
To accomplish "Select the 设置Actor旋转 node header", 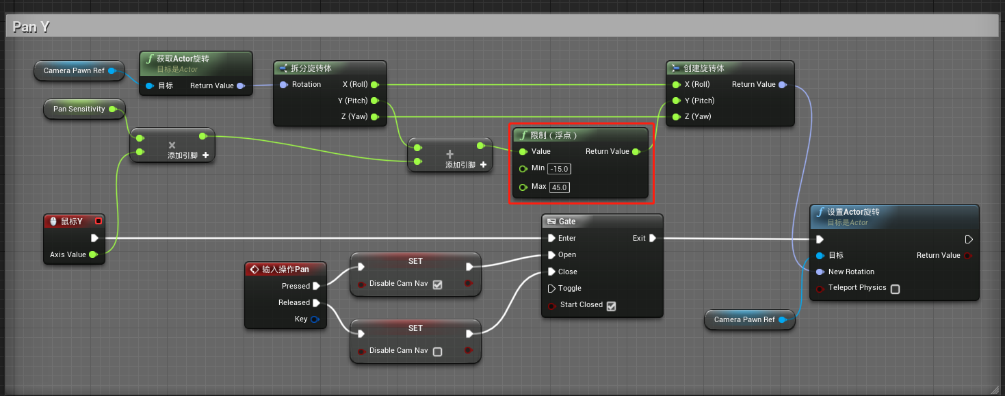I will (x=894, y=216).
